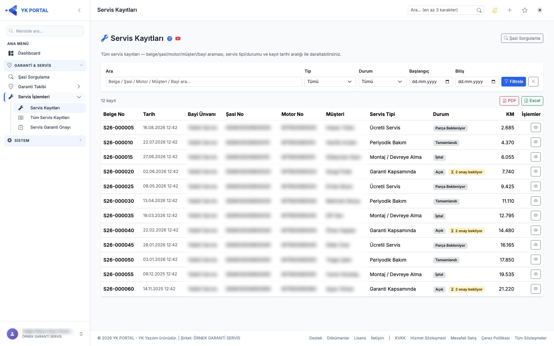Open the Bitiş date picker calendar icon

pos(493,82)
